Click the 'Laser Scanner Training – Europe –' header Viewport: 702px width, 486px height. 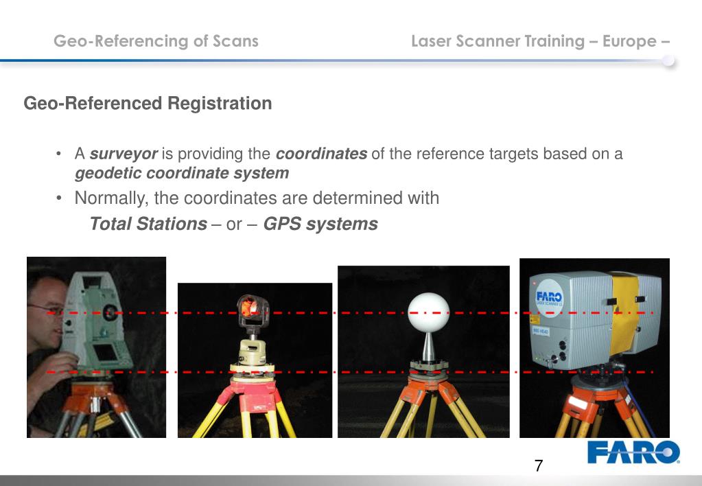[x=540, y=40]
